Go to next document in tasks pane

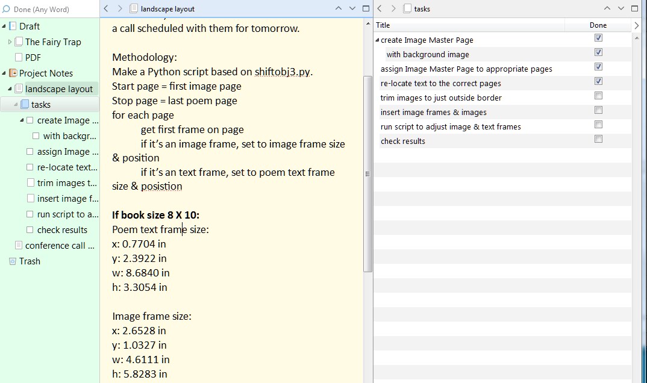pyautogui.click(x=620, y=8)
